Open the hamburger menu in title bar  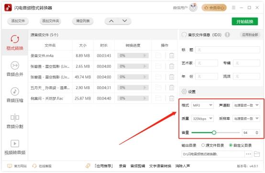pyautogui.click(x=233, y=8)
